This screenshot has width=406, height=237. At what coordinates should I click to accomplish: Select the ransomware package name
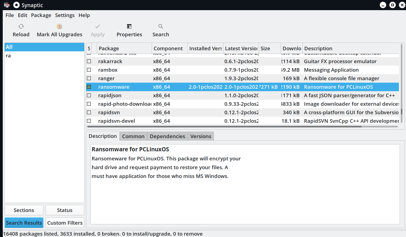click(x=114, y=87)
